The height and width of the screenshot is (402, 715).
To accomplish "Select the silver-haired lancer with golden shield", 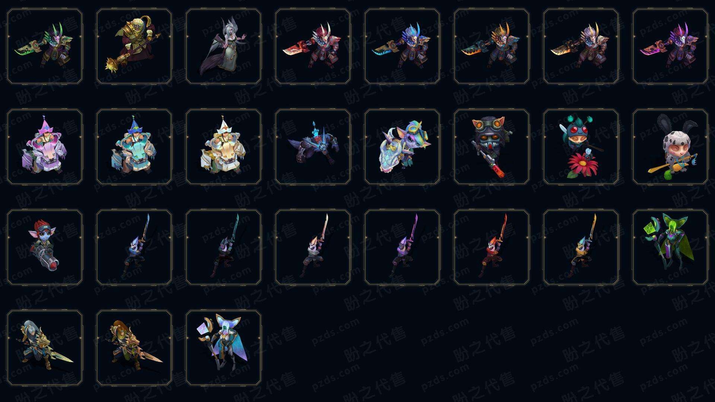I will [45, 348].
